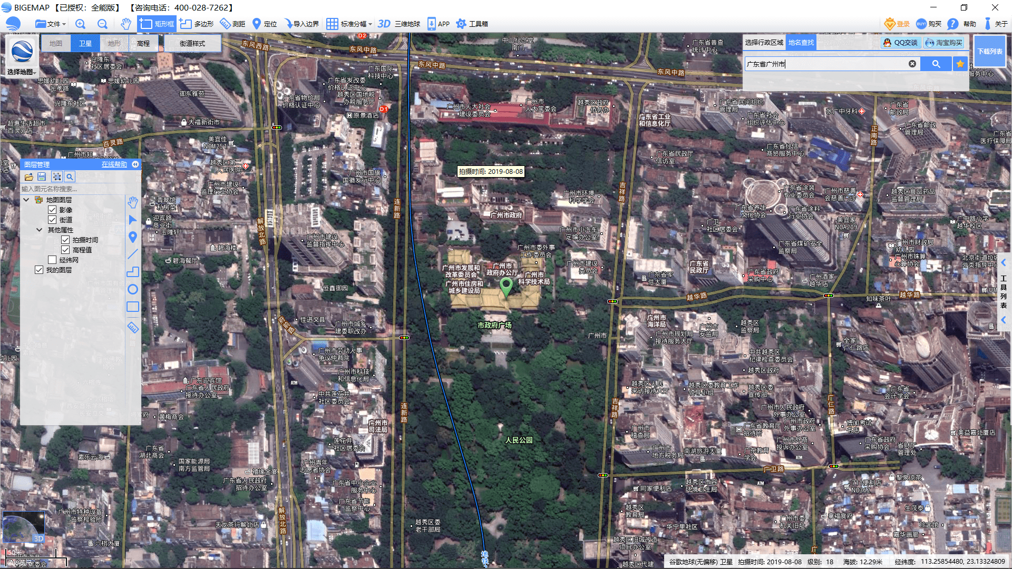
Task: Select the 地名查找 place search tab
Action: point(801,42)
